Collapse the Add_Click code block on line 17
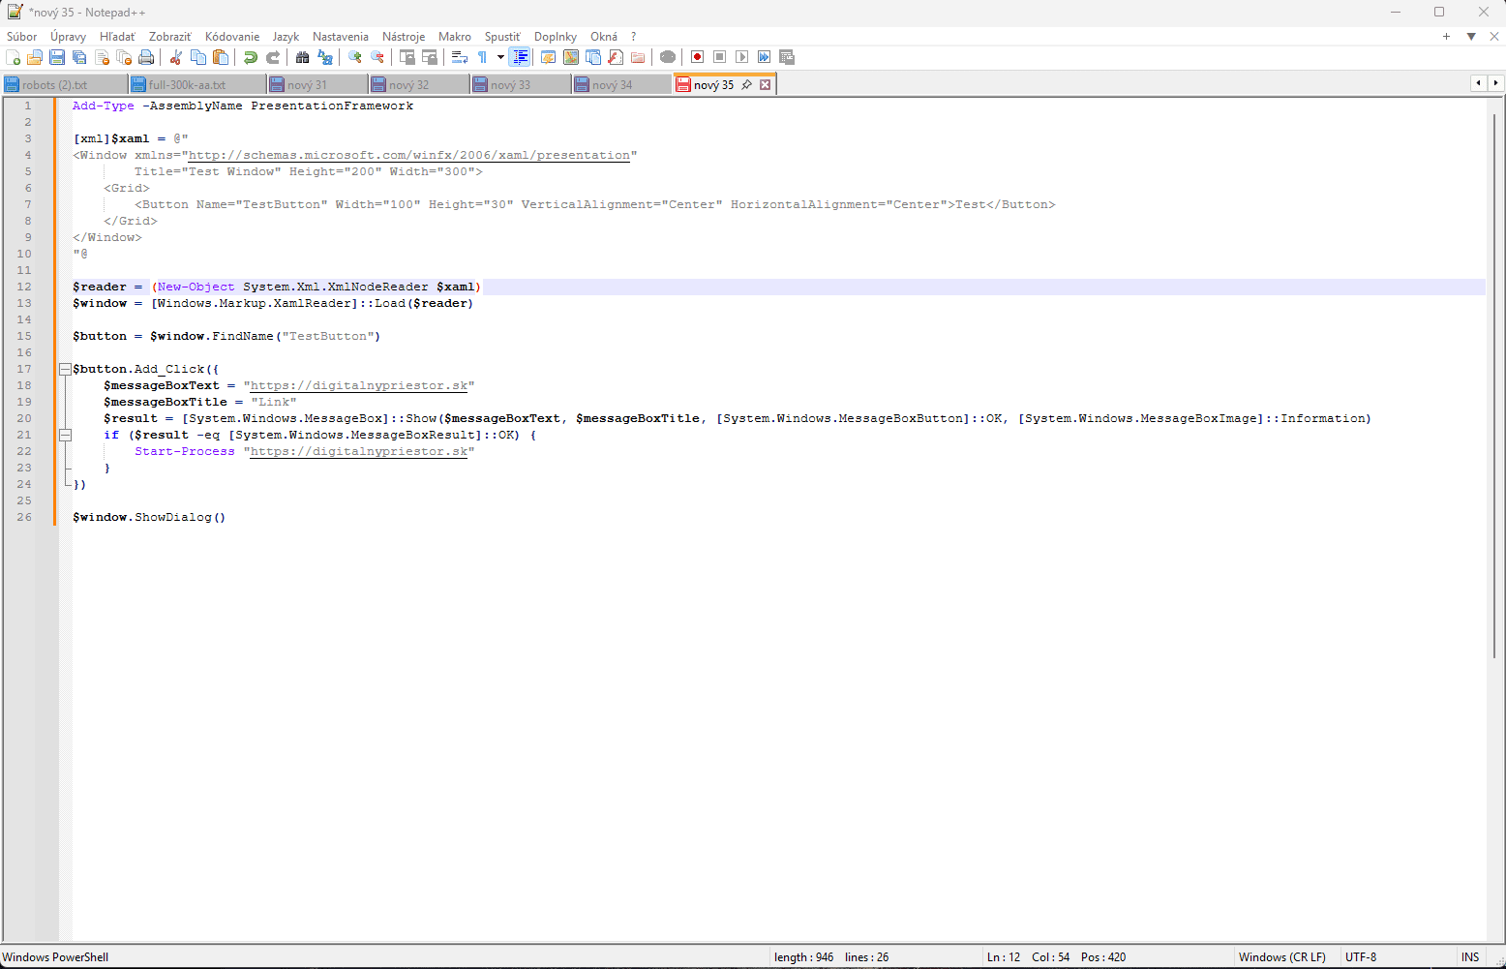The image size is (1506, 969). coord(65,369)
